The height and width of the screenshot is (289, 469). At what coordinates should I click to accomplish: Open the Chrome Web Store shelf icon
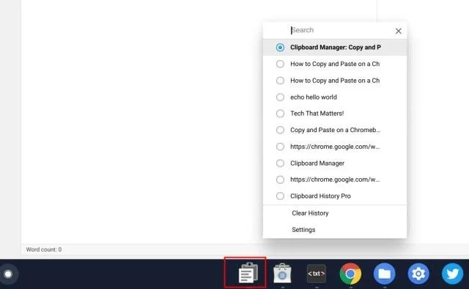pyautogui.click(x=282, y=274)
